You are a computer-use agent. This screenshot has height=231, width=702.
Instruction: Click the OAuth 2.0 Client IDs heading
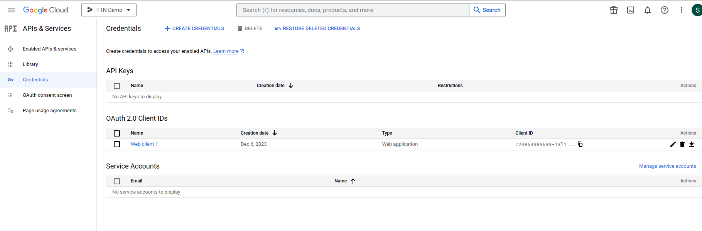[x=137, y=118]
